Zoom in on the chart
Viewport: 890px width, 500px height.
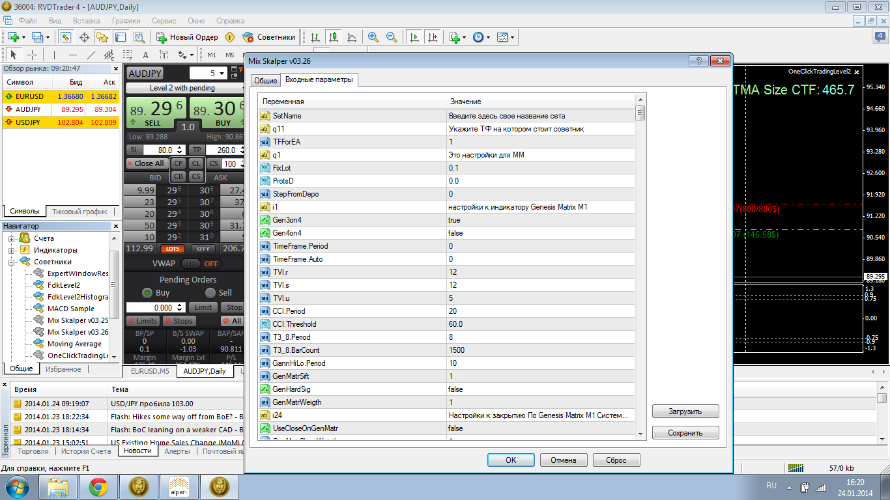(x=373, y=37)
